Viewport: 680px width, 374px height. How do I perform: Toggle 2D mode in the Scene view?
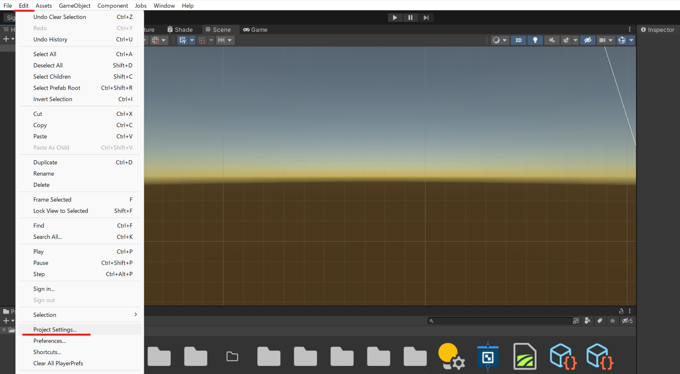(518, 40)
